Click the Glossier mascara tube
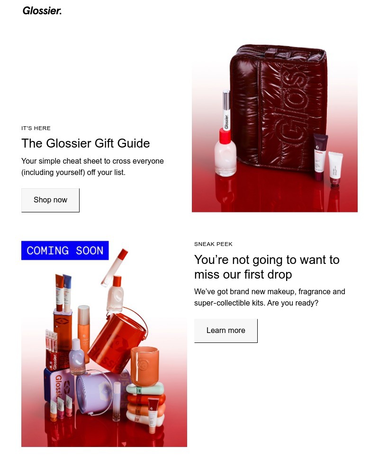 tap(226, 110)
